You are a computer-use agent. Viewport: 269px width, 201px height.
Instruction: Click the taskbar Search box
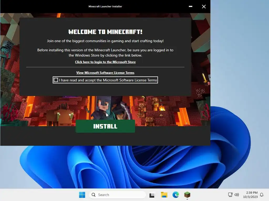[x=117, y=195]
